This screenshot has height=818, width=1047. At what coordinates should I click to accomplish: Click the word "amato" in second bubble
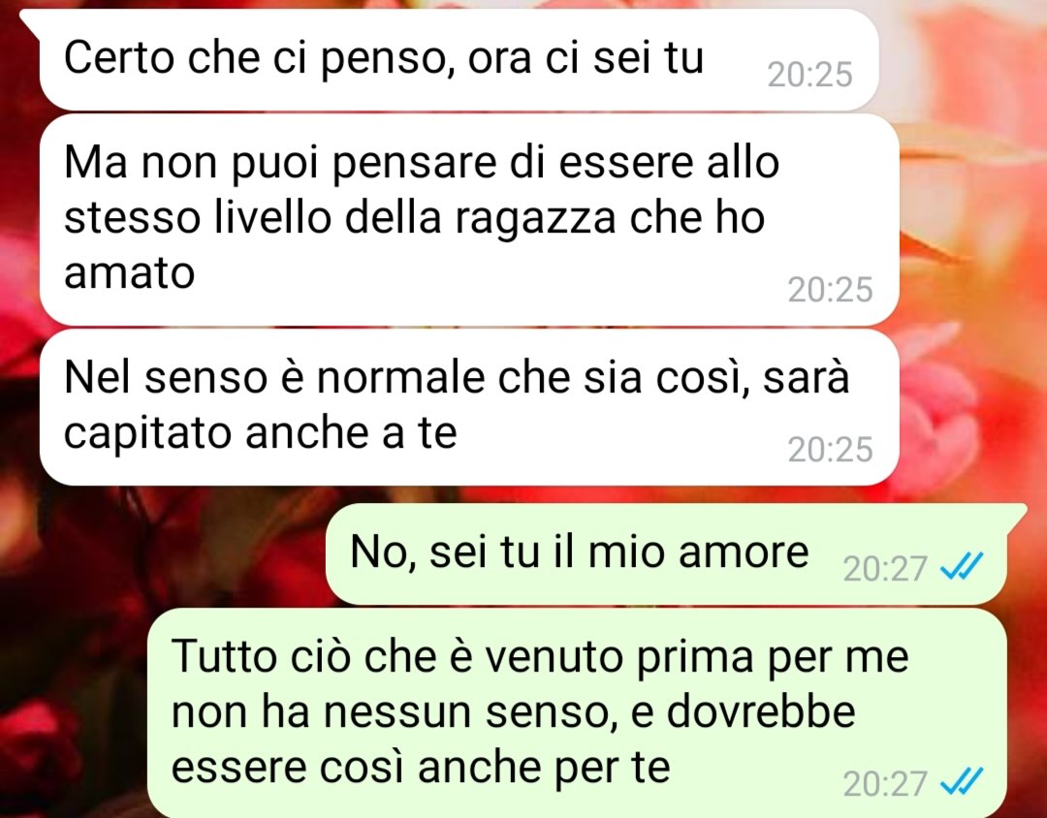[x=129, y=273]
